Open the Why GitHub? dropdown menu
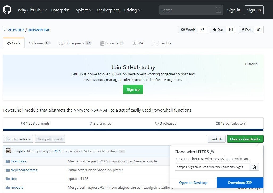Screen dimensions: 273x193 click(32, 10)
